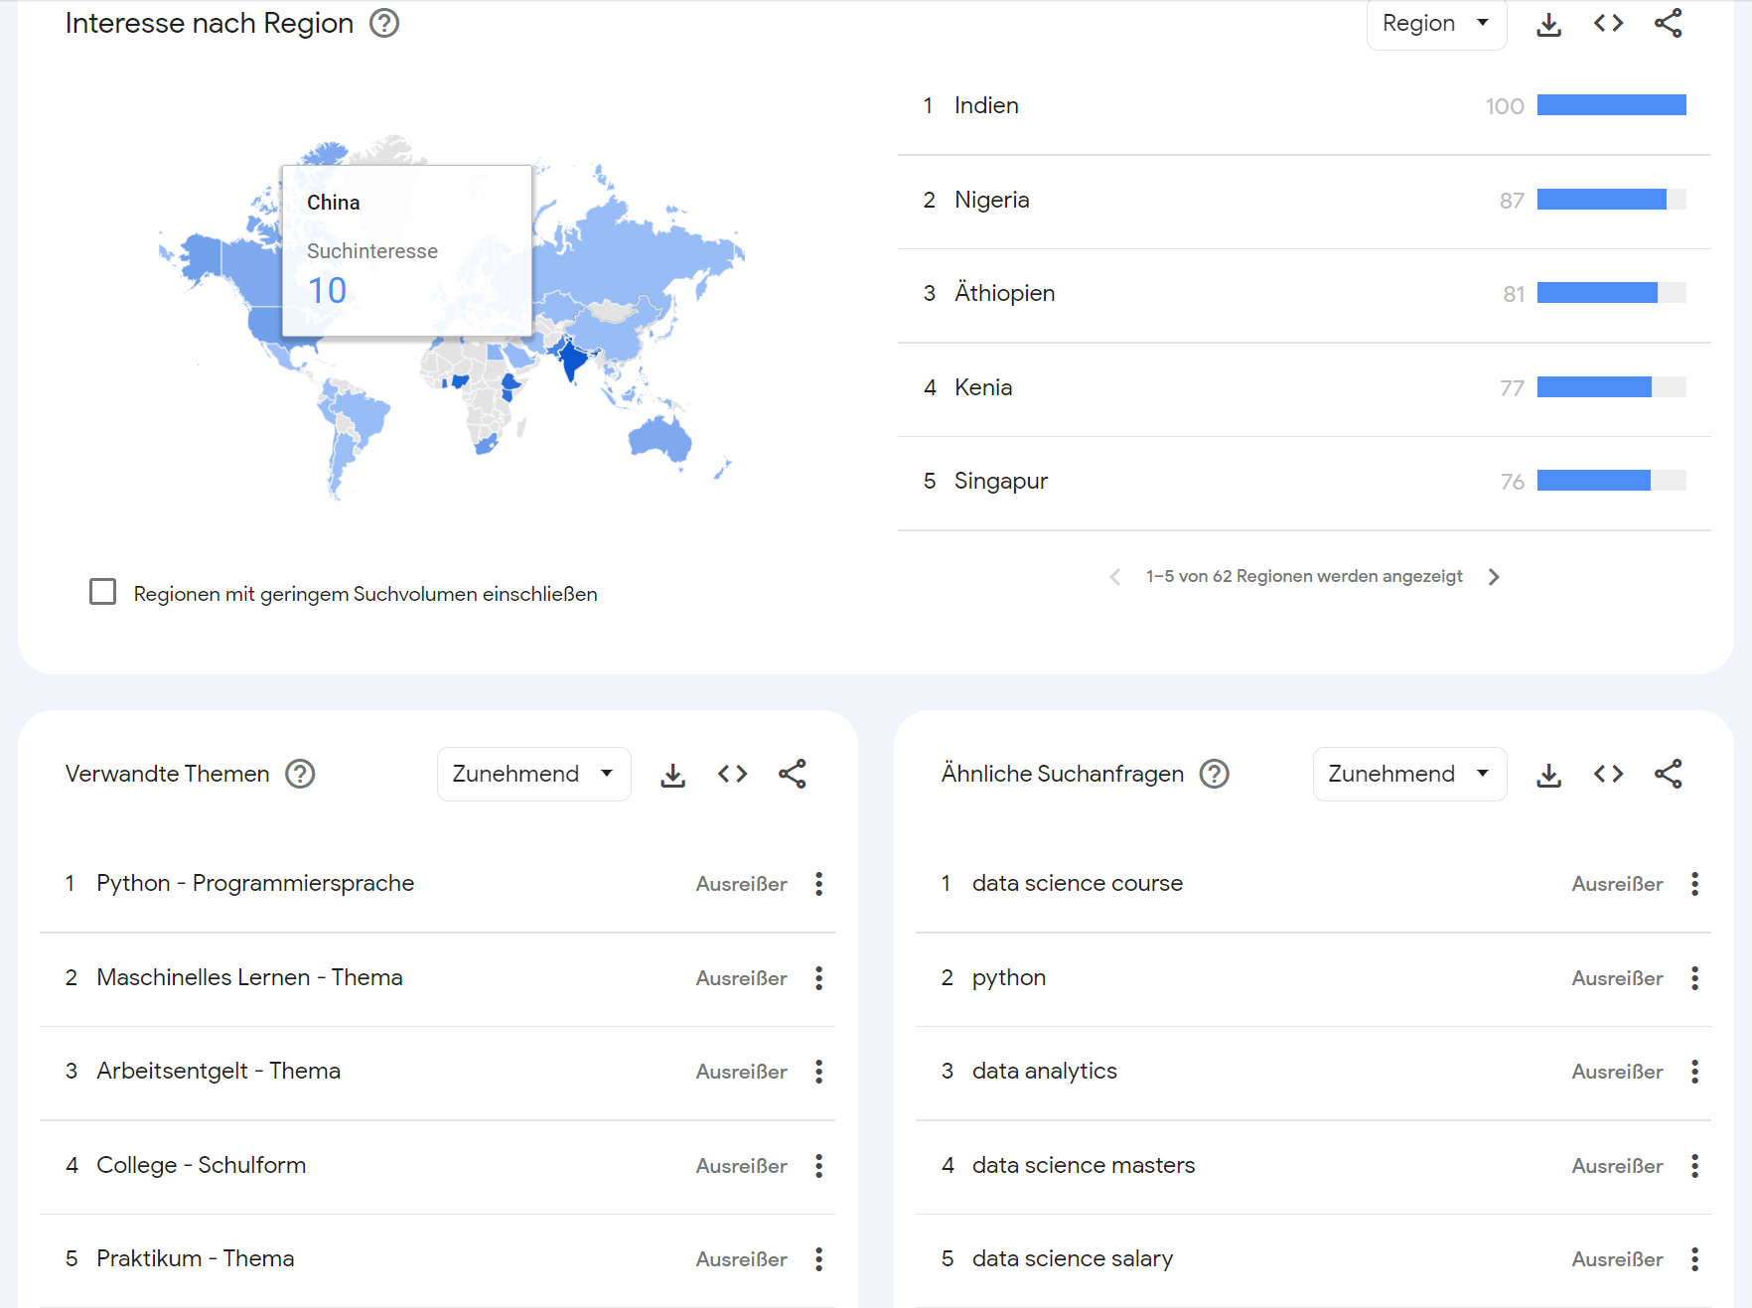This screenshot has width=1752, height=1308.
Task: Click the Indien interest bar
Action: tap(1611, 105)
